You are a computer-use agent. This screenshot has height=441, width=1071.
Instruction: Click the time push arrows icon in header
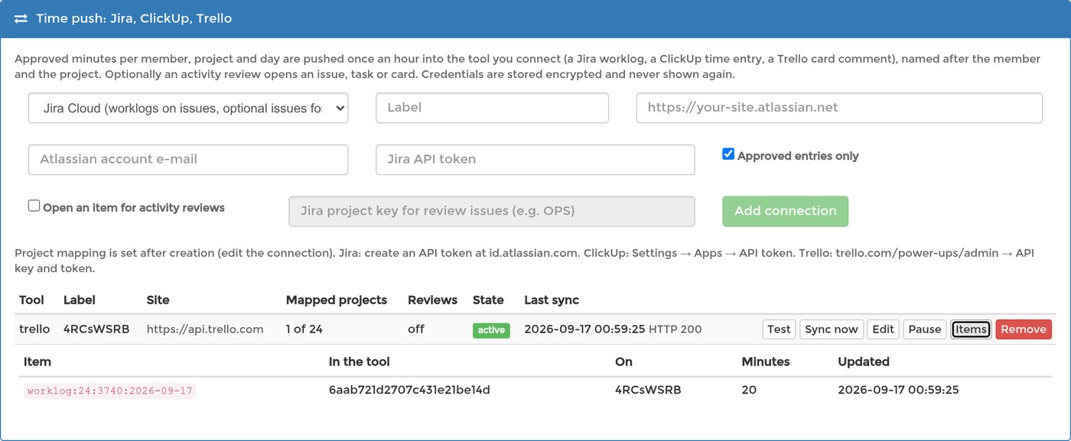21,18
